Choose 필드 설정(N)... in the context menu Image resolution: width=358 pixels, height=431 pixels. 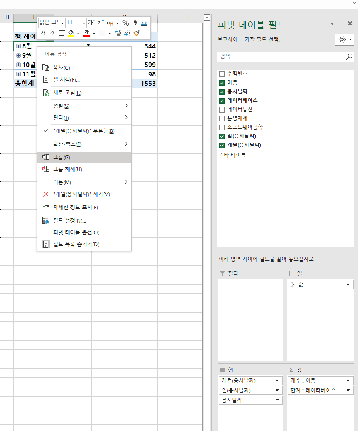tap(69, 221)
